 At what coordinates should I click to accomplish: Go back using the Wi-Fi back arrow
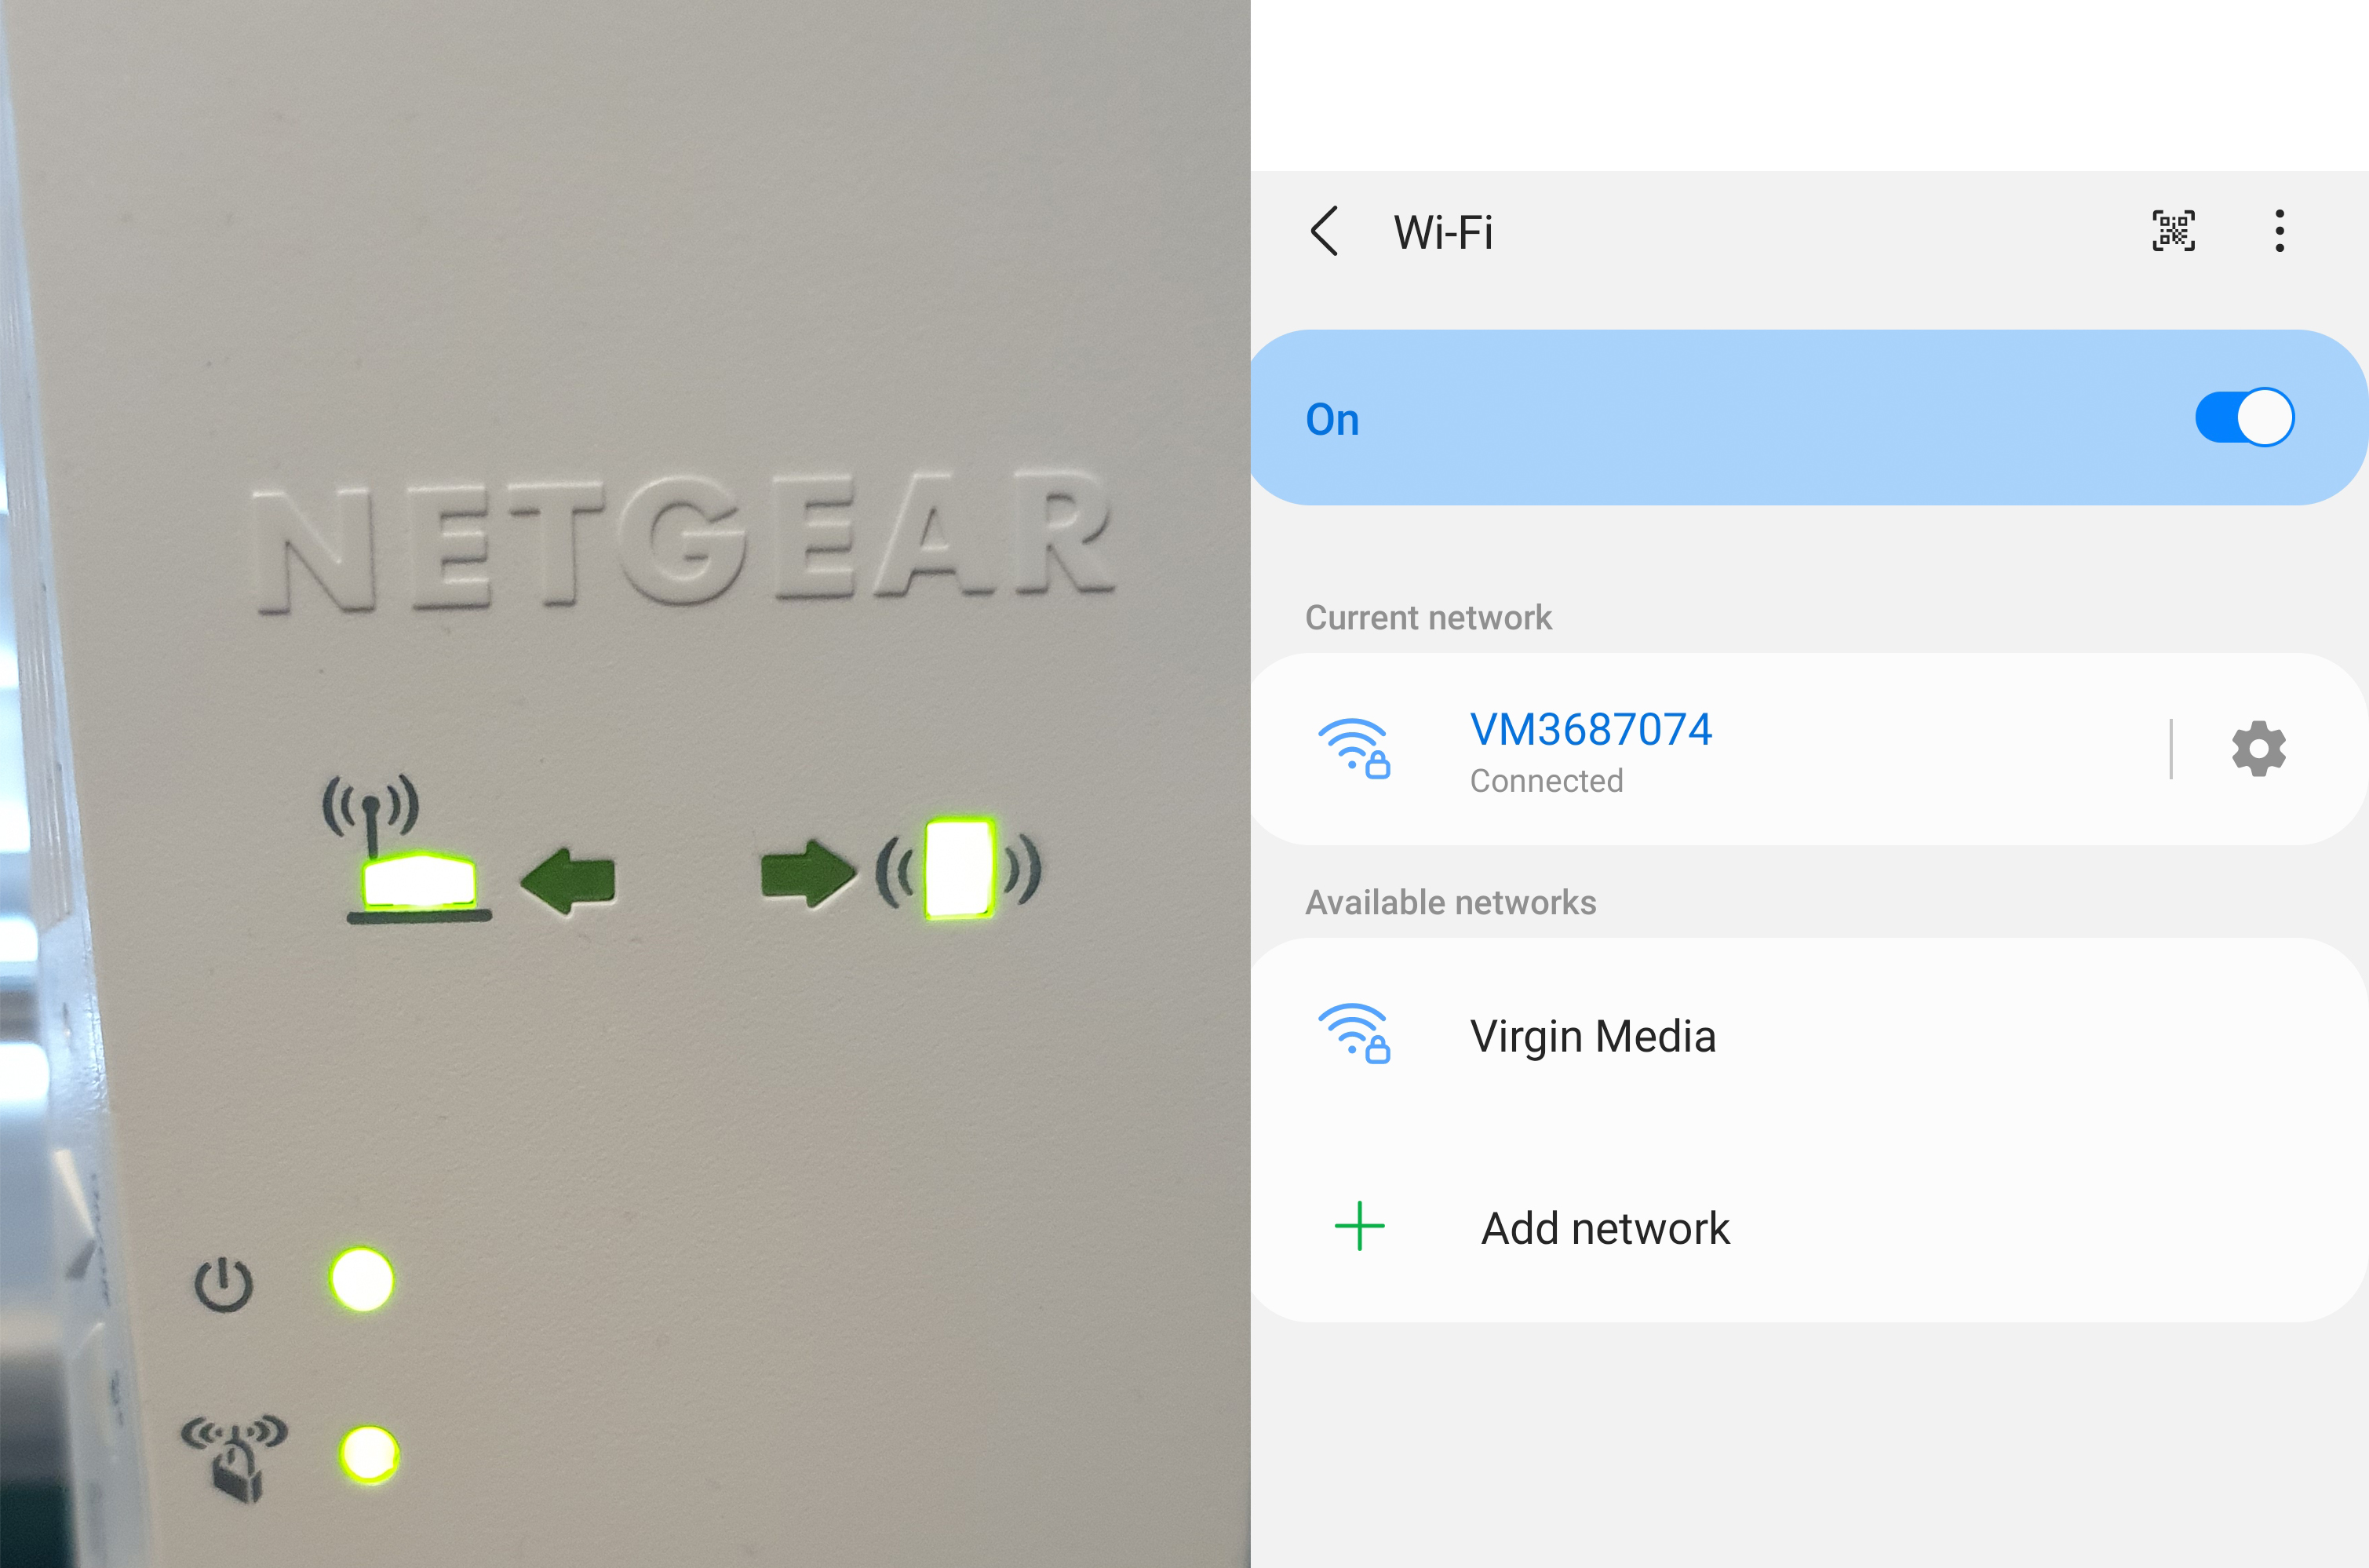click(x=1325, y=232)
